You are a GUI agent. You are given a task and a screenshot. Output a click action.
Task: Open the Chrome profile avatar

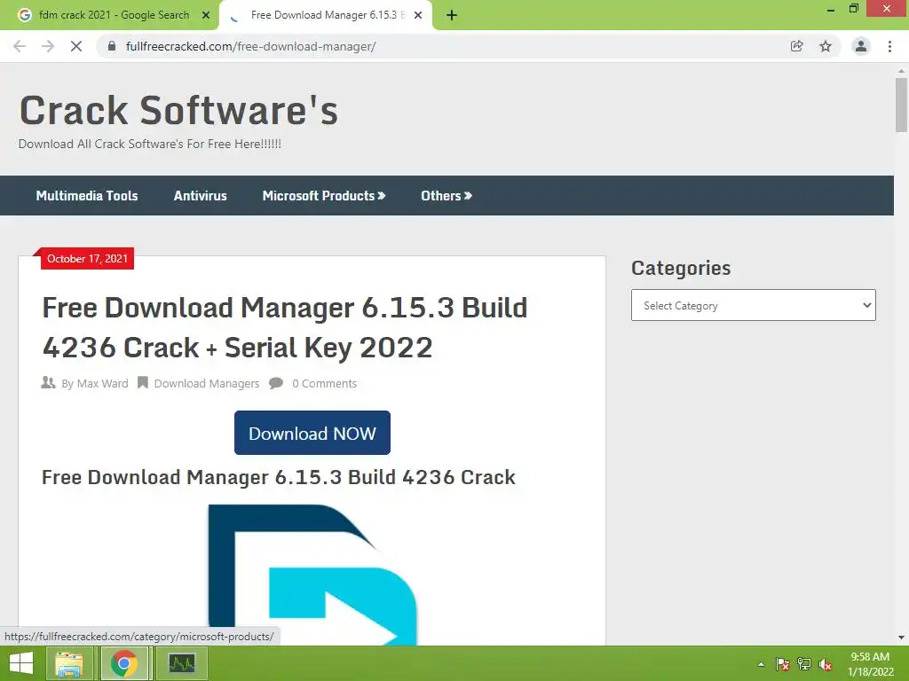[x=861, y=46]
